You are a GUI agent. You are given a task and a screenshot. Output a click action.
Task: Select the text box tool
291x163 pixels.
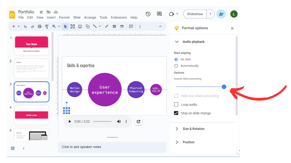pos(72,27)
